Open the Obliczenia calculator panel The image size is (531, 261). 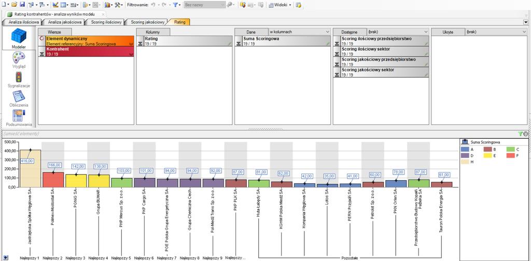pos(19,99)
